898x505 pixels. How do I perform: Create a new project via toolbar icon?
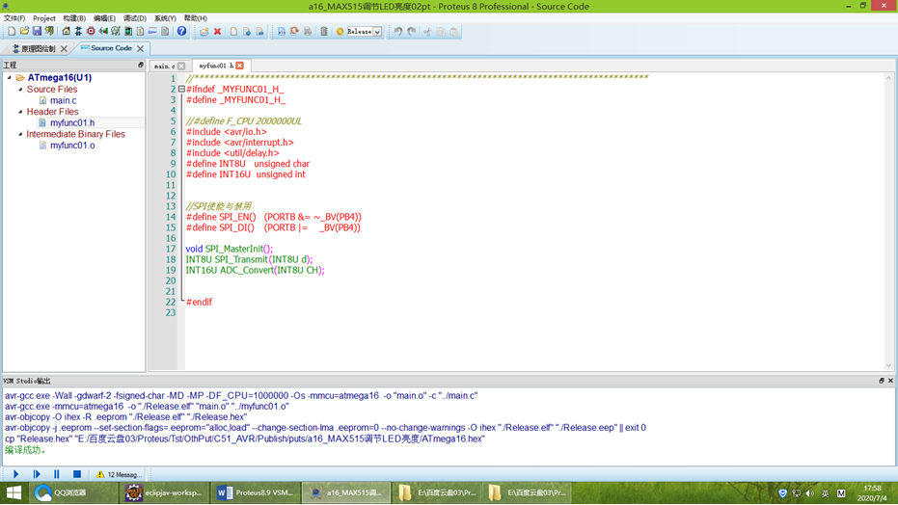(12, 32)
